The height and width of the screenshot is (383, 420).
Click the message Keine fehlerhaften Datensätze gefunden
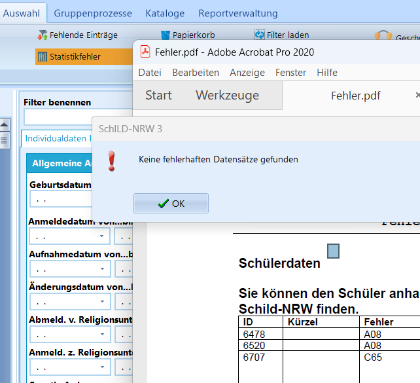219,160
